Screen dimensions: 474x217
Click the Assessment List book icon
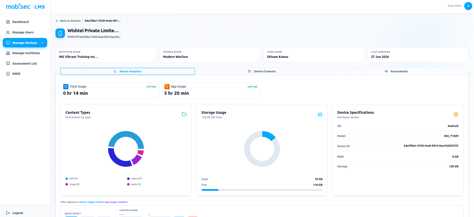8,63
